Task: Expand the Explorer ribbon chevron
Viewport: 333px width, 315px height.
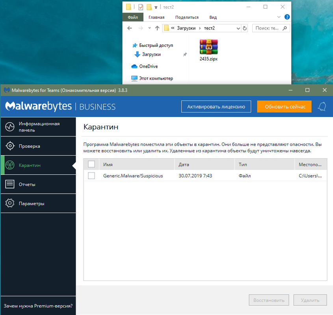Action: point(279,17)
